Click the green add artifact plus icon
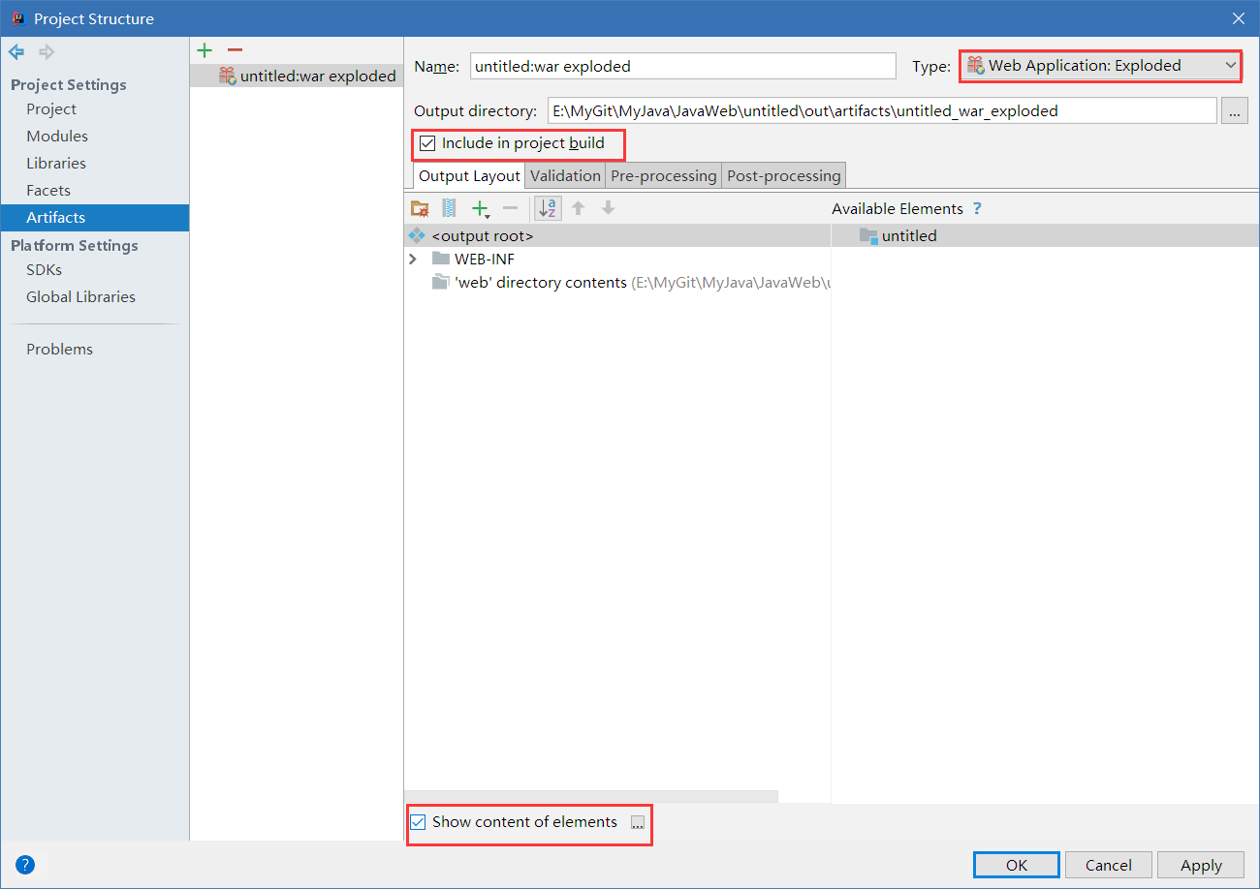 [205, 50]
